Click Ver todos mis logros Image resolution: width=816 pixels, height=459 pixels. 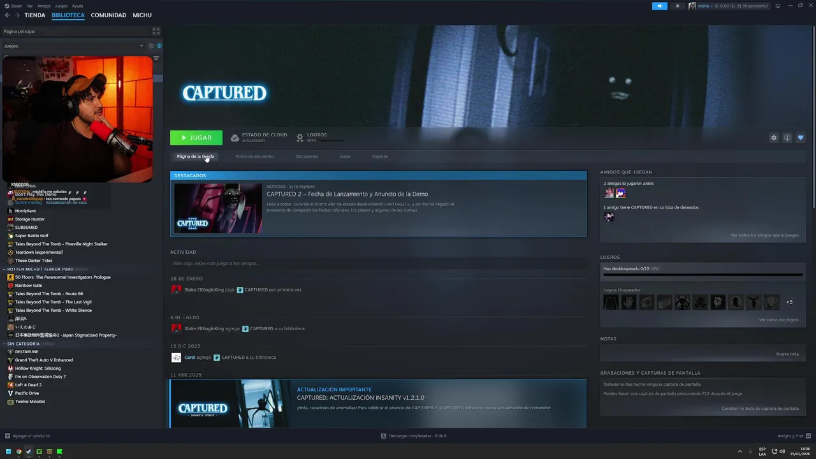click(x=778, y=320)
